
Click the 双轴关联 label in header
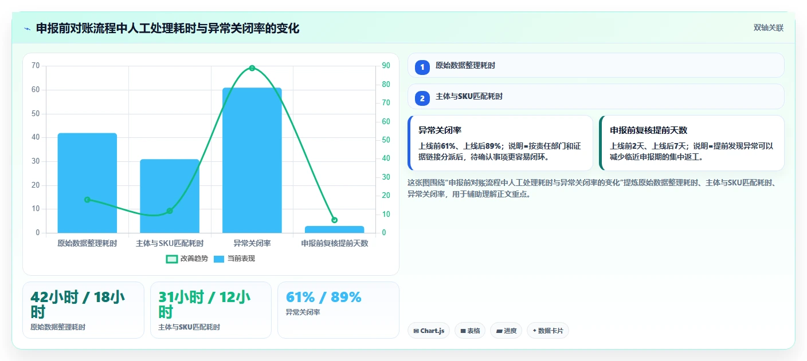tap(768, 27)
